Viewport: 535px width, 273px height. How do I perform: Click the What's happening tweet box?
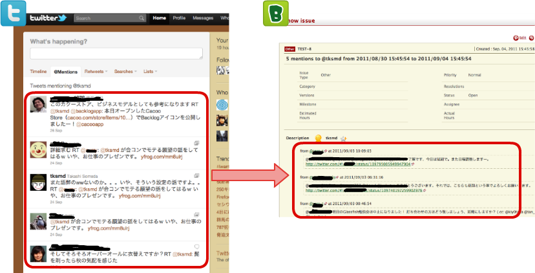coord(116,53)
